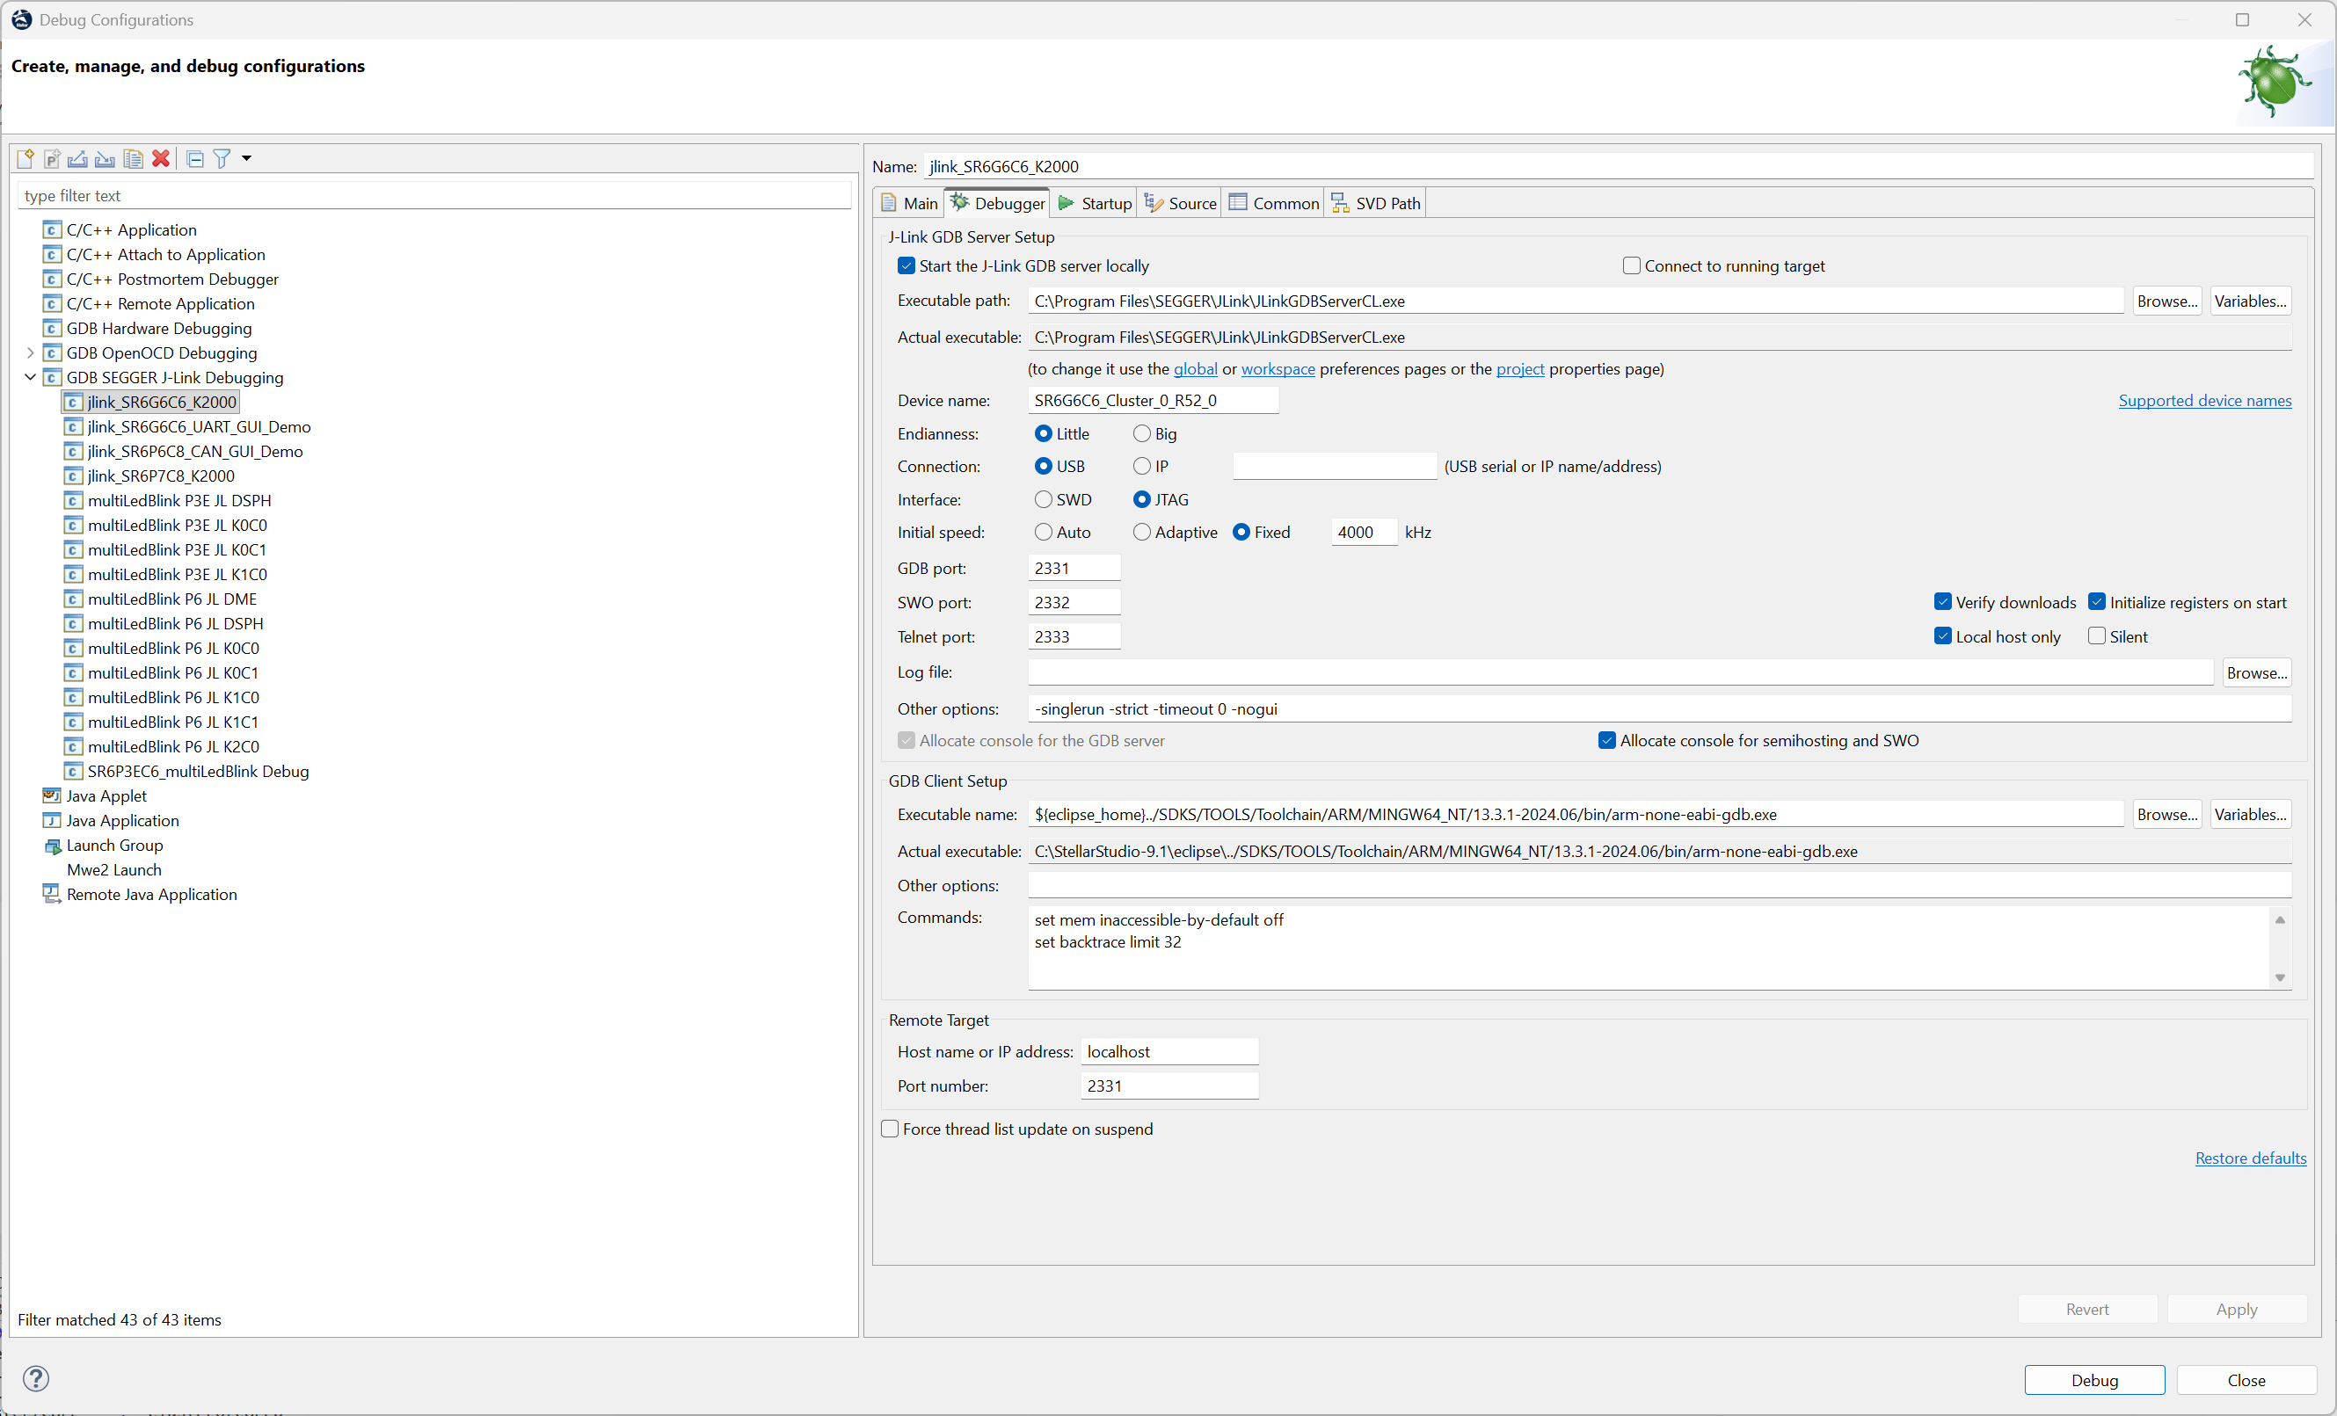Click New launch configuration icon

[25, 158]
